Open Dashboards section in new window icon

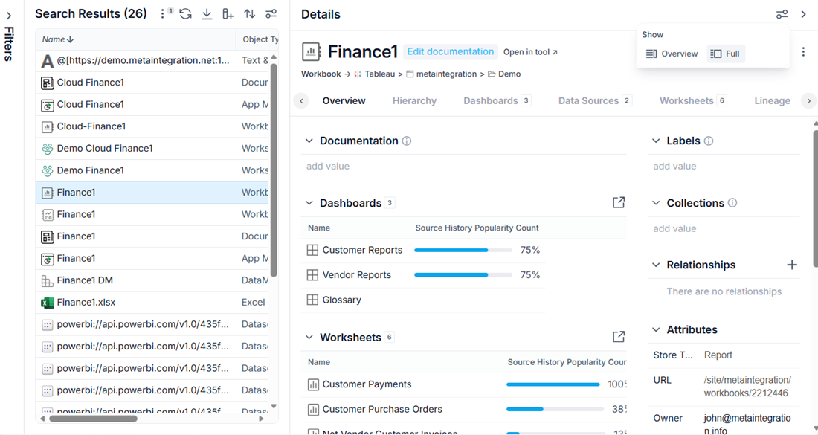click(619, 202)
